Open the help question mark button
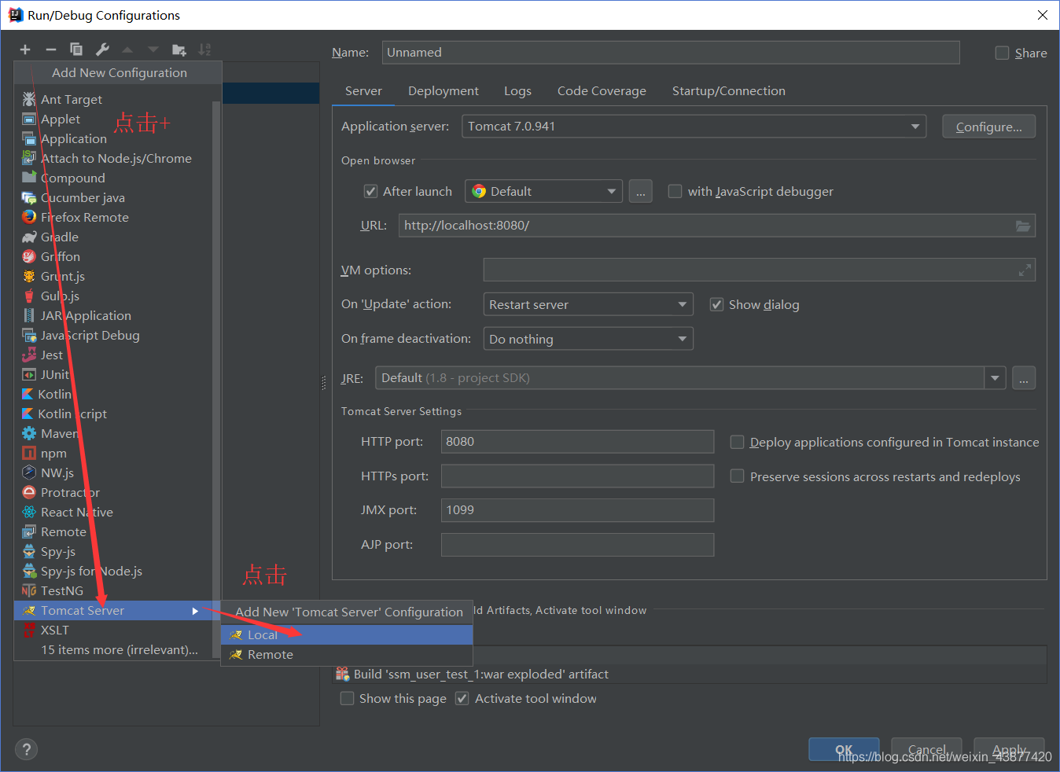This screenshot has width=1060, height=772. click(x=26, y=749)
